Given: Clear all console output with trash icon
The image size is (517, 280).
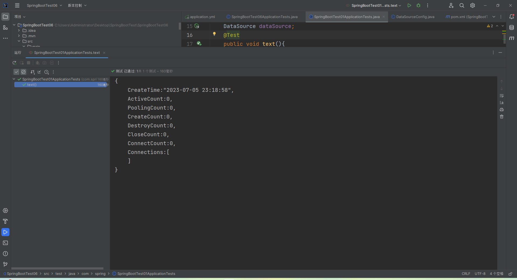Looking at the screenshot, I should coord(502,117).
